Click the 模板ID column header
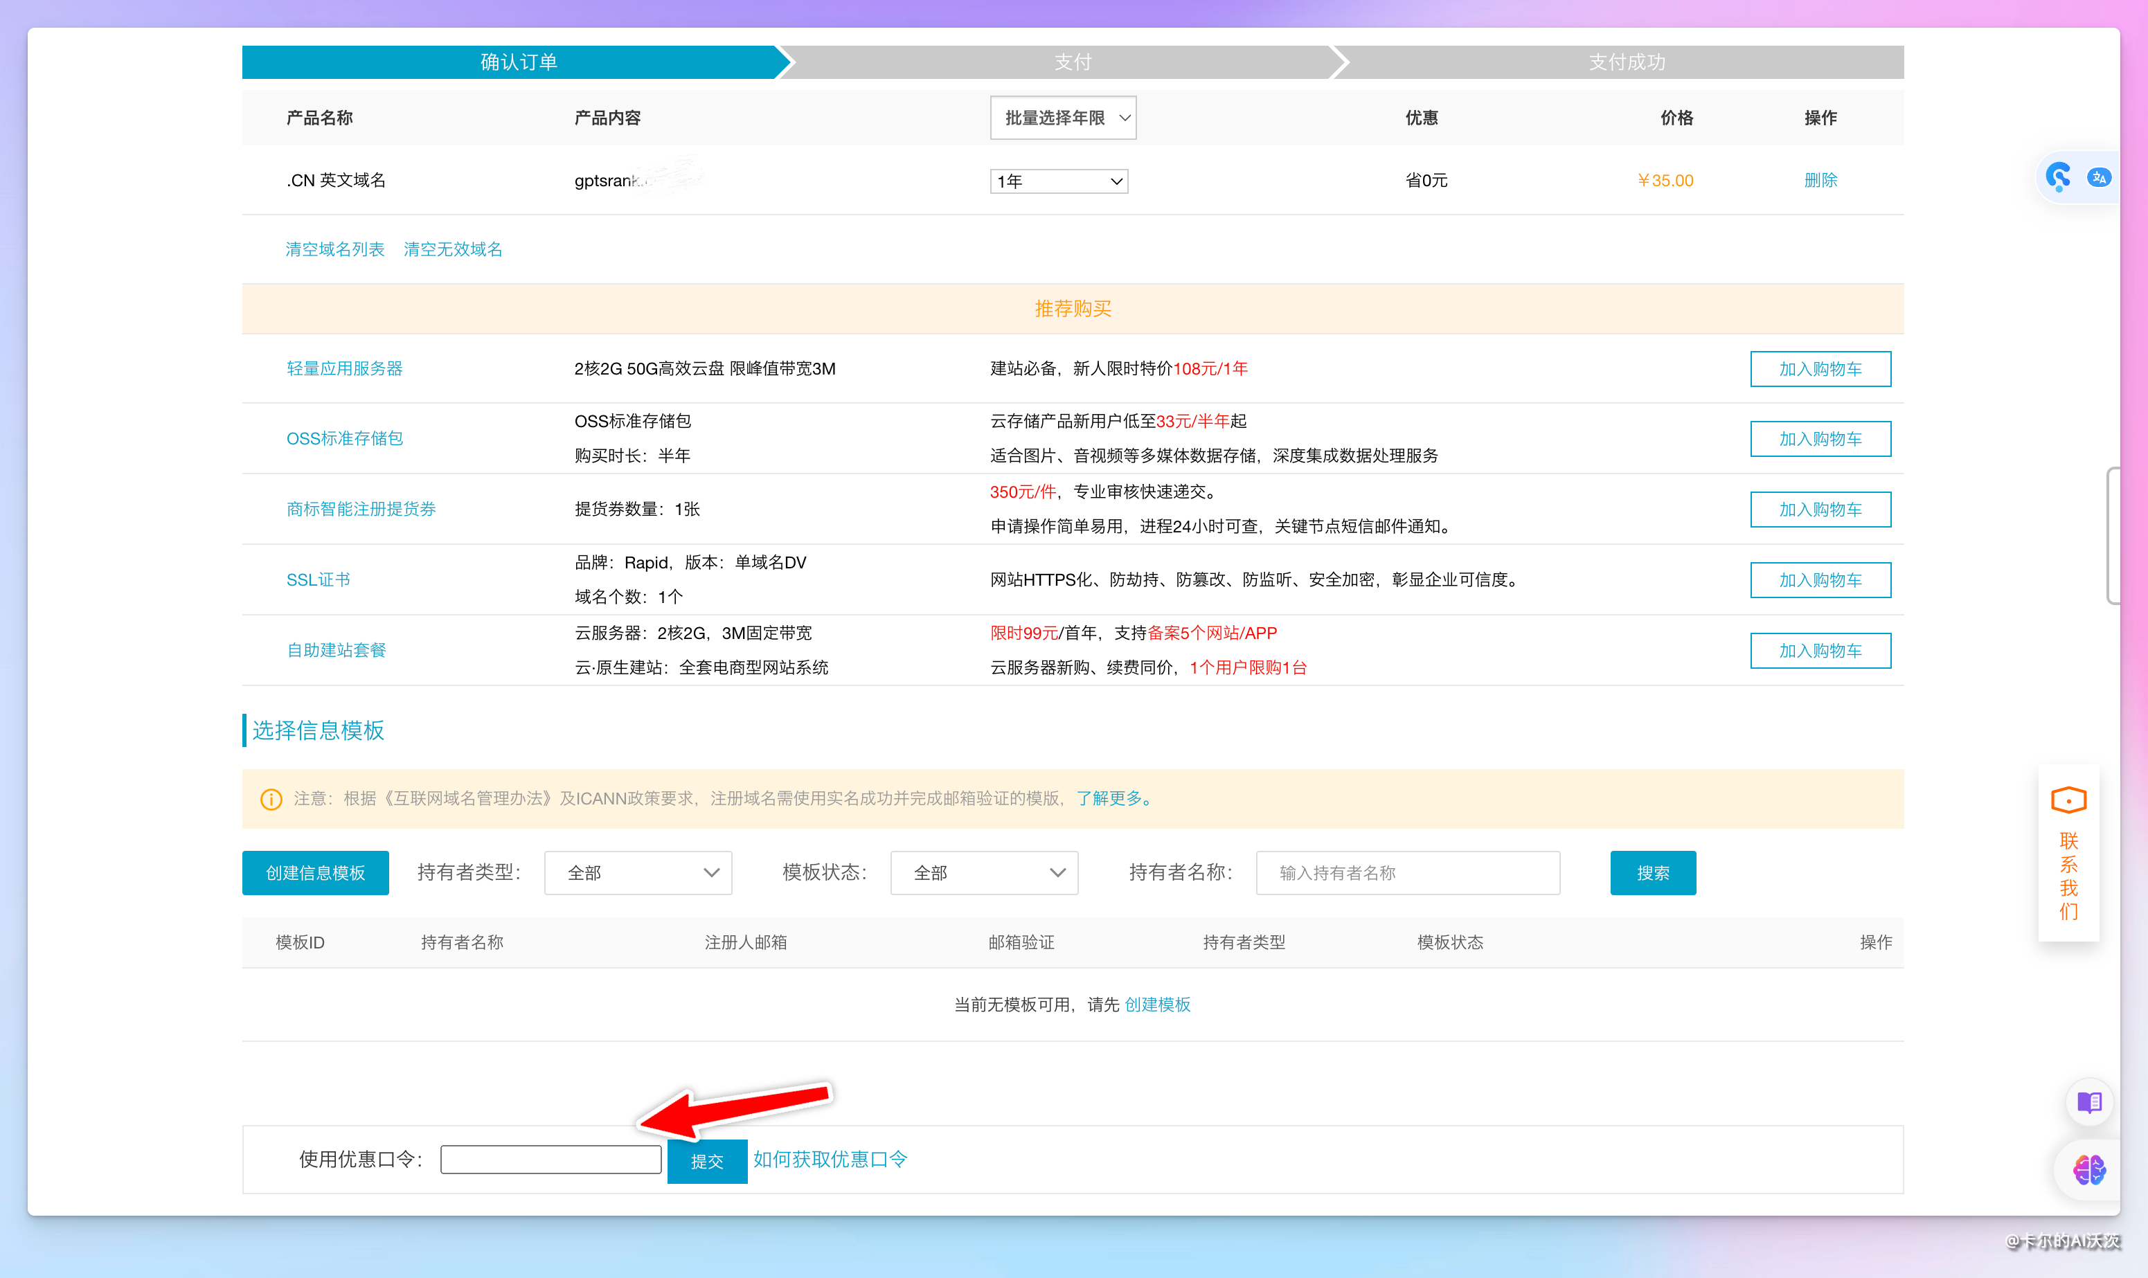 pyautogui.click(x=300, y=942)
